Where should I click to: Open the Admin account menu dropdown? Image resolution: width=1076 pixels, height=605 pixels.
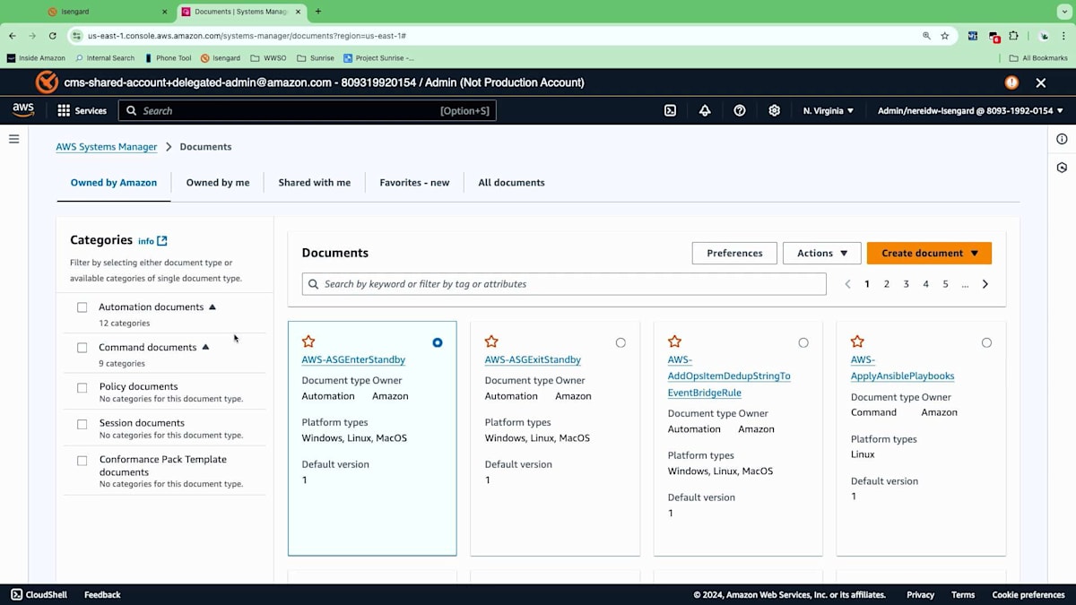click(970, 110)
